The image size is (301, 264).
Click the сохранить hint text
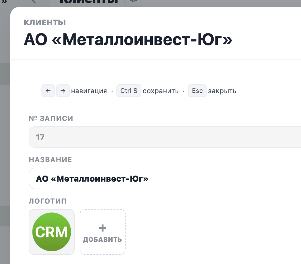[x=161, y=91]
